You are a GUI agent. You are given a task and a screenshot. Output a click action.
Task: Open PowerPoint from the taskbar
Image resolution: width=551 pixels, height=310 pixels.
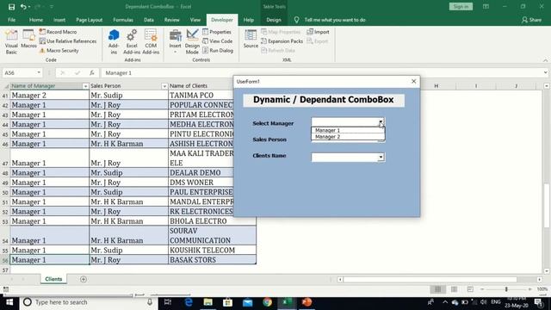tap(306, 302)
